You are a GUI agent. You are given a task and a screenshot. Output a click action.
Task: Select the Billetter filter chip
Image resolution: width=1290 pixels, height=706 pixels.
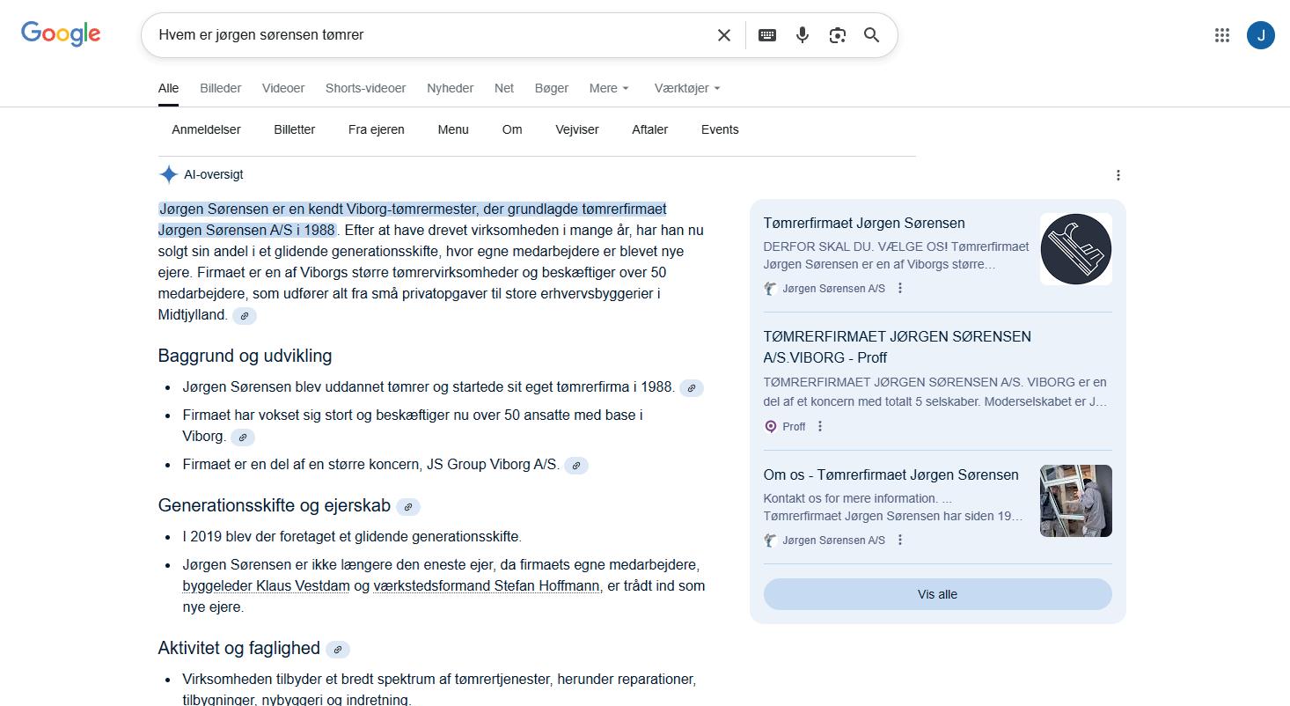click(x=295, y=129)
